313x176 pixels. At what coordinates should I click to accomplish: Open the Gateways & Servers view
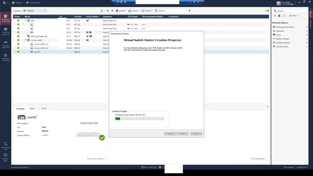tap(5, 19)
